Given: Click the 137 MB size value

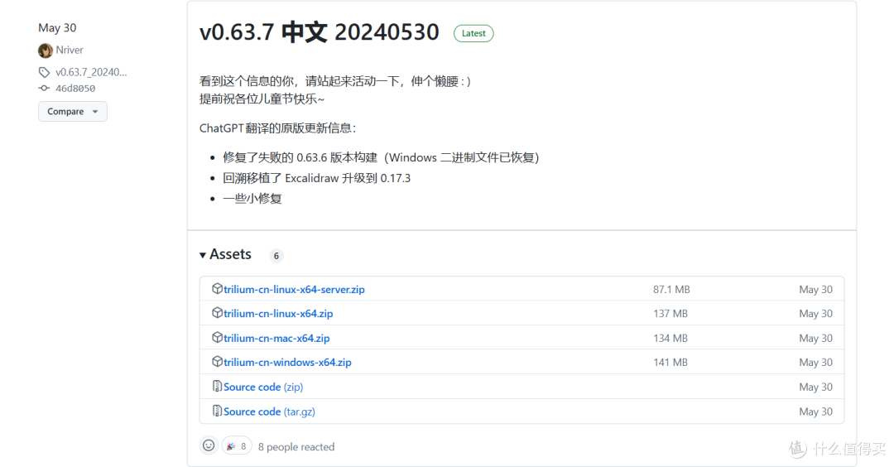Looking at the screenshot, I should (670, 314).
